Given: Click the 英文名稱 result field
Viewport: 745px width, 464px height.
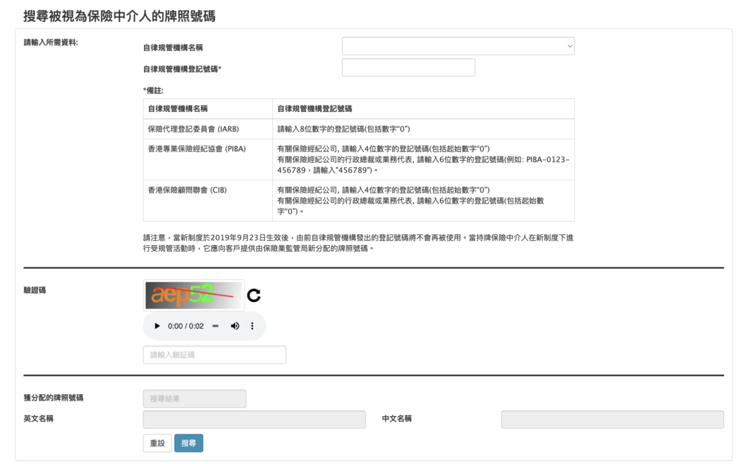Looking at the screenshot, I should click(x=255, y=420).
